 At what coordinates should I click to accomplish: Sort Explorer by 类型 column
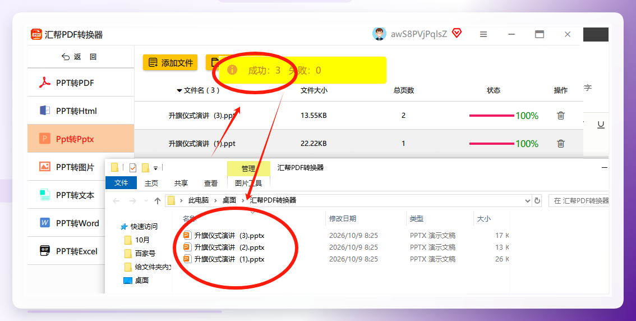pos(417,218)
